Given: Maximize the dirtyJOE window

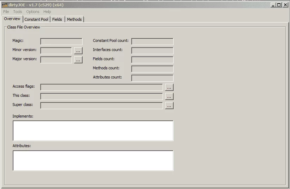Looking at the screenshot, I should tap(279, 5).
